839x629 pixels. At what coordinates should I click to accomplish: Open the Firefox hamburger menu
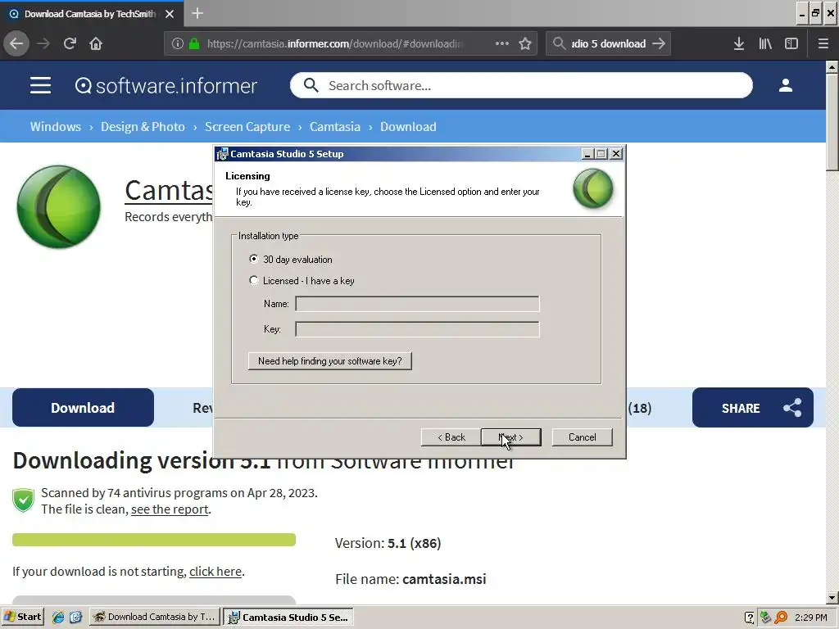pos(823,44)
